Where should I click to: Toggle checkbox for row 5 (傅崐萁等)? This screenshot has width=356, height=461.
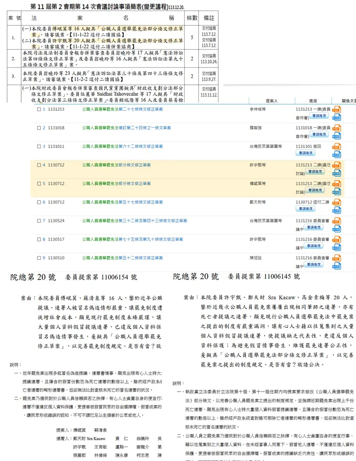(x=39, y=183)
